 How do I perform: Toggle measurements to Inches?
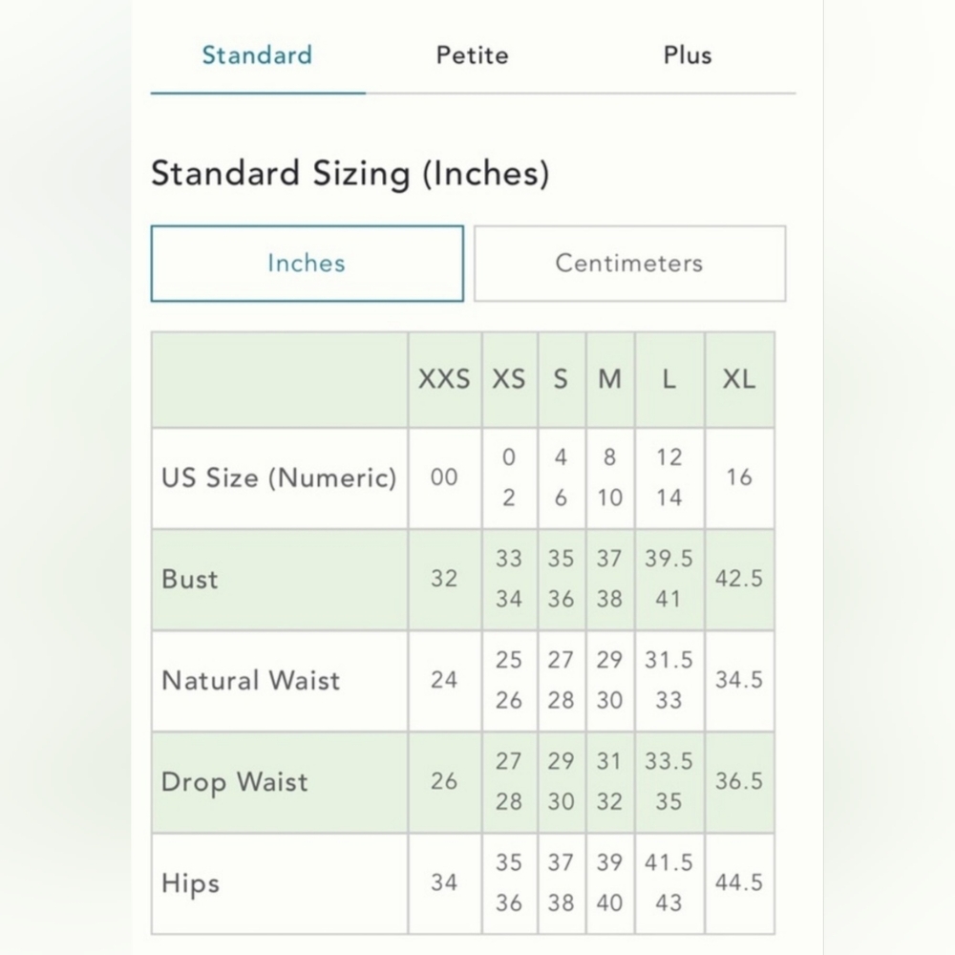click(307, 264)
